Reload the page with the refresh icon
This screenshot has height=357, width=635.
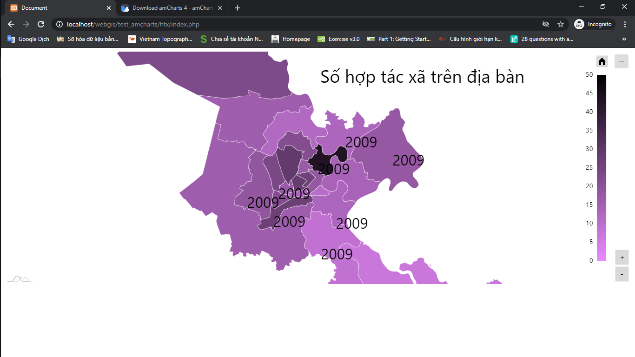pyautogui.click(x=41, y=24)
